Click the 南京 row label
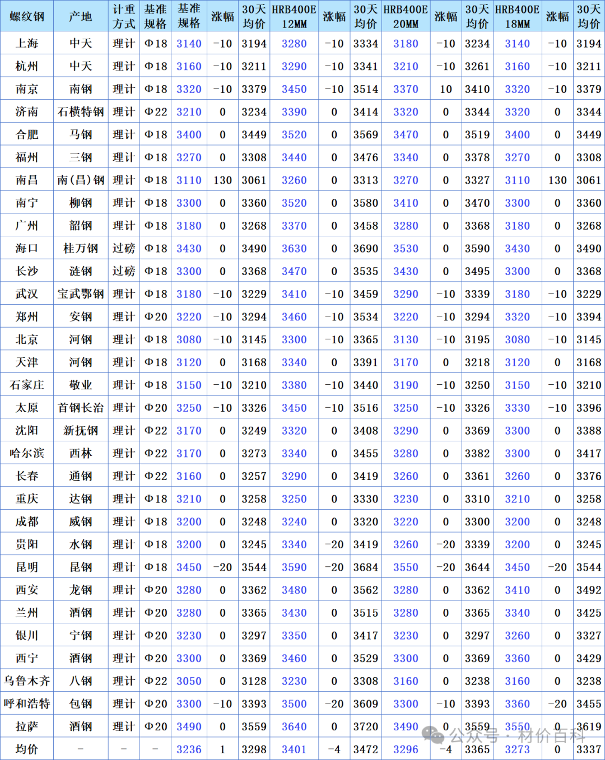 click(27, 89)
